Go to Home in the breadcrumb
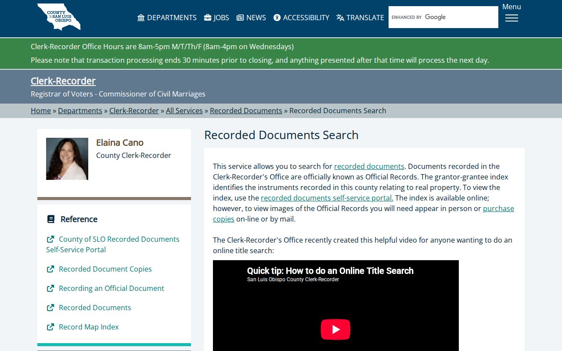The width and height of the screenshot is (562, 351). (41, 111)
